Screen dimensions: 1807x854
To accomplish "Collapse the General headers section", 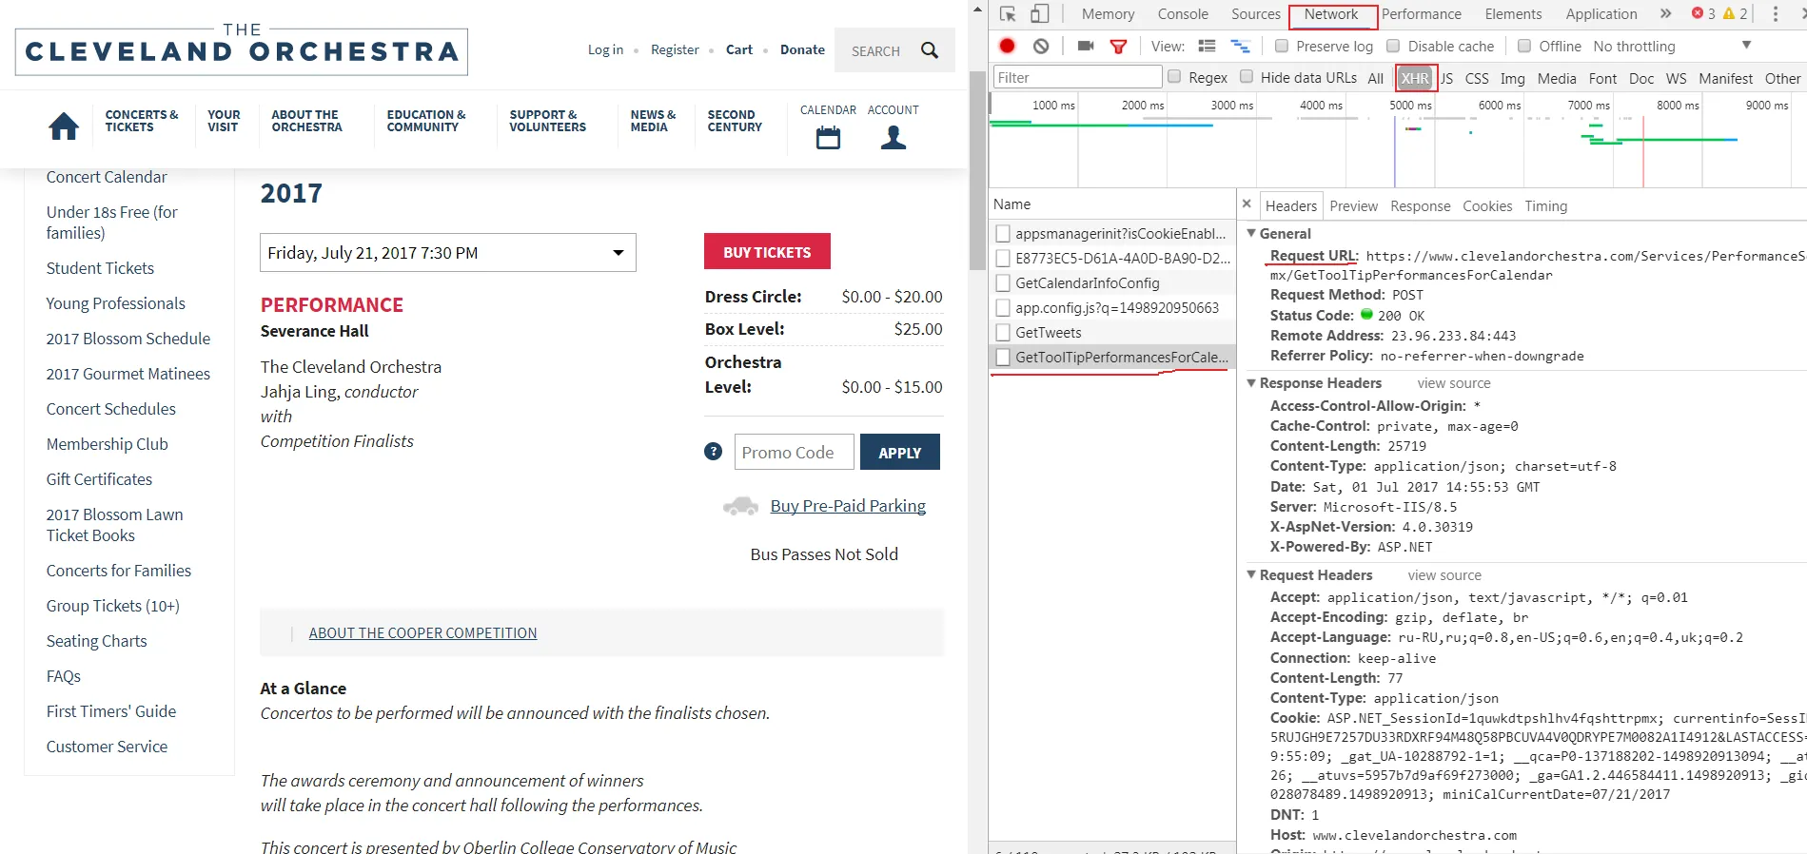I will pyautogui.click(x=1252, y=233).
